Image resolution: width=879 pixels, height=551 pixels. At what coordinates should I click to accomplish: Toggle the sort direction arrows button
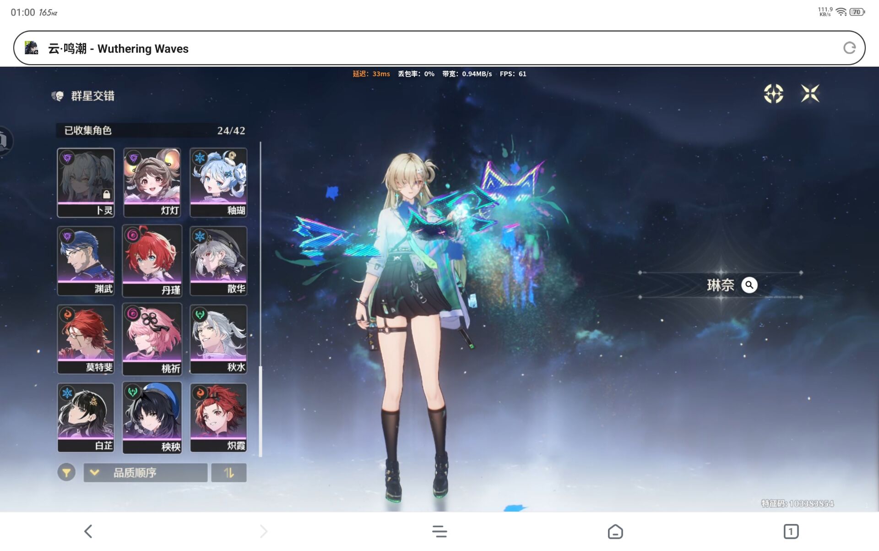229,472
